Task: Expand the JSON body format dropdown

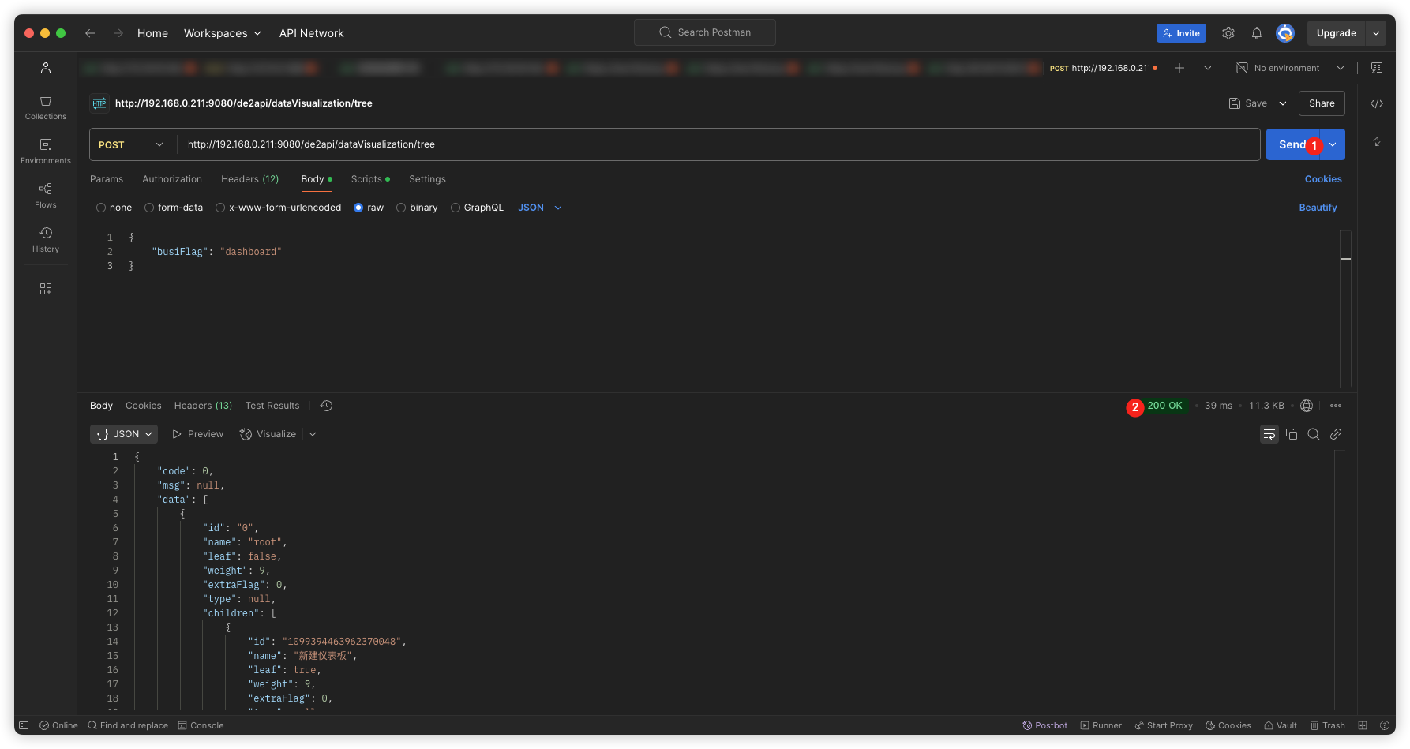Action: pos(540,208)
